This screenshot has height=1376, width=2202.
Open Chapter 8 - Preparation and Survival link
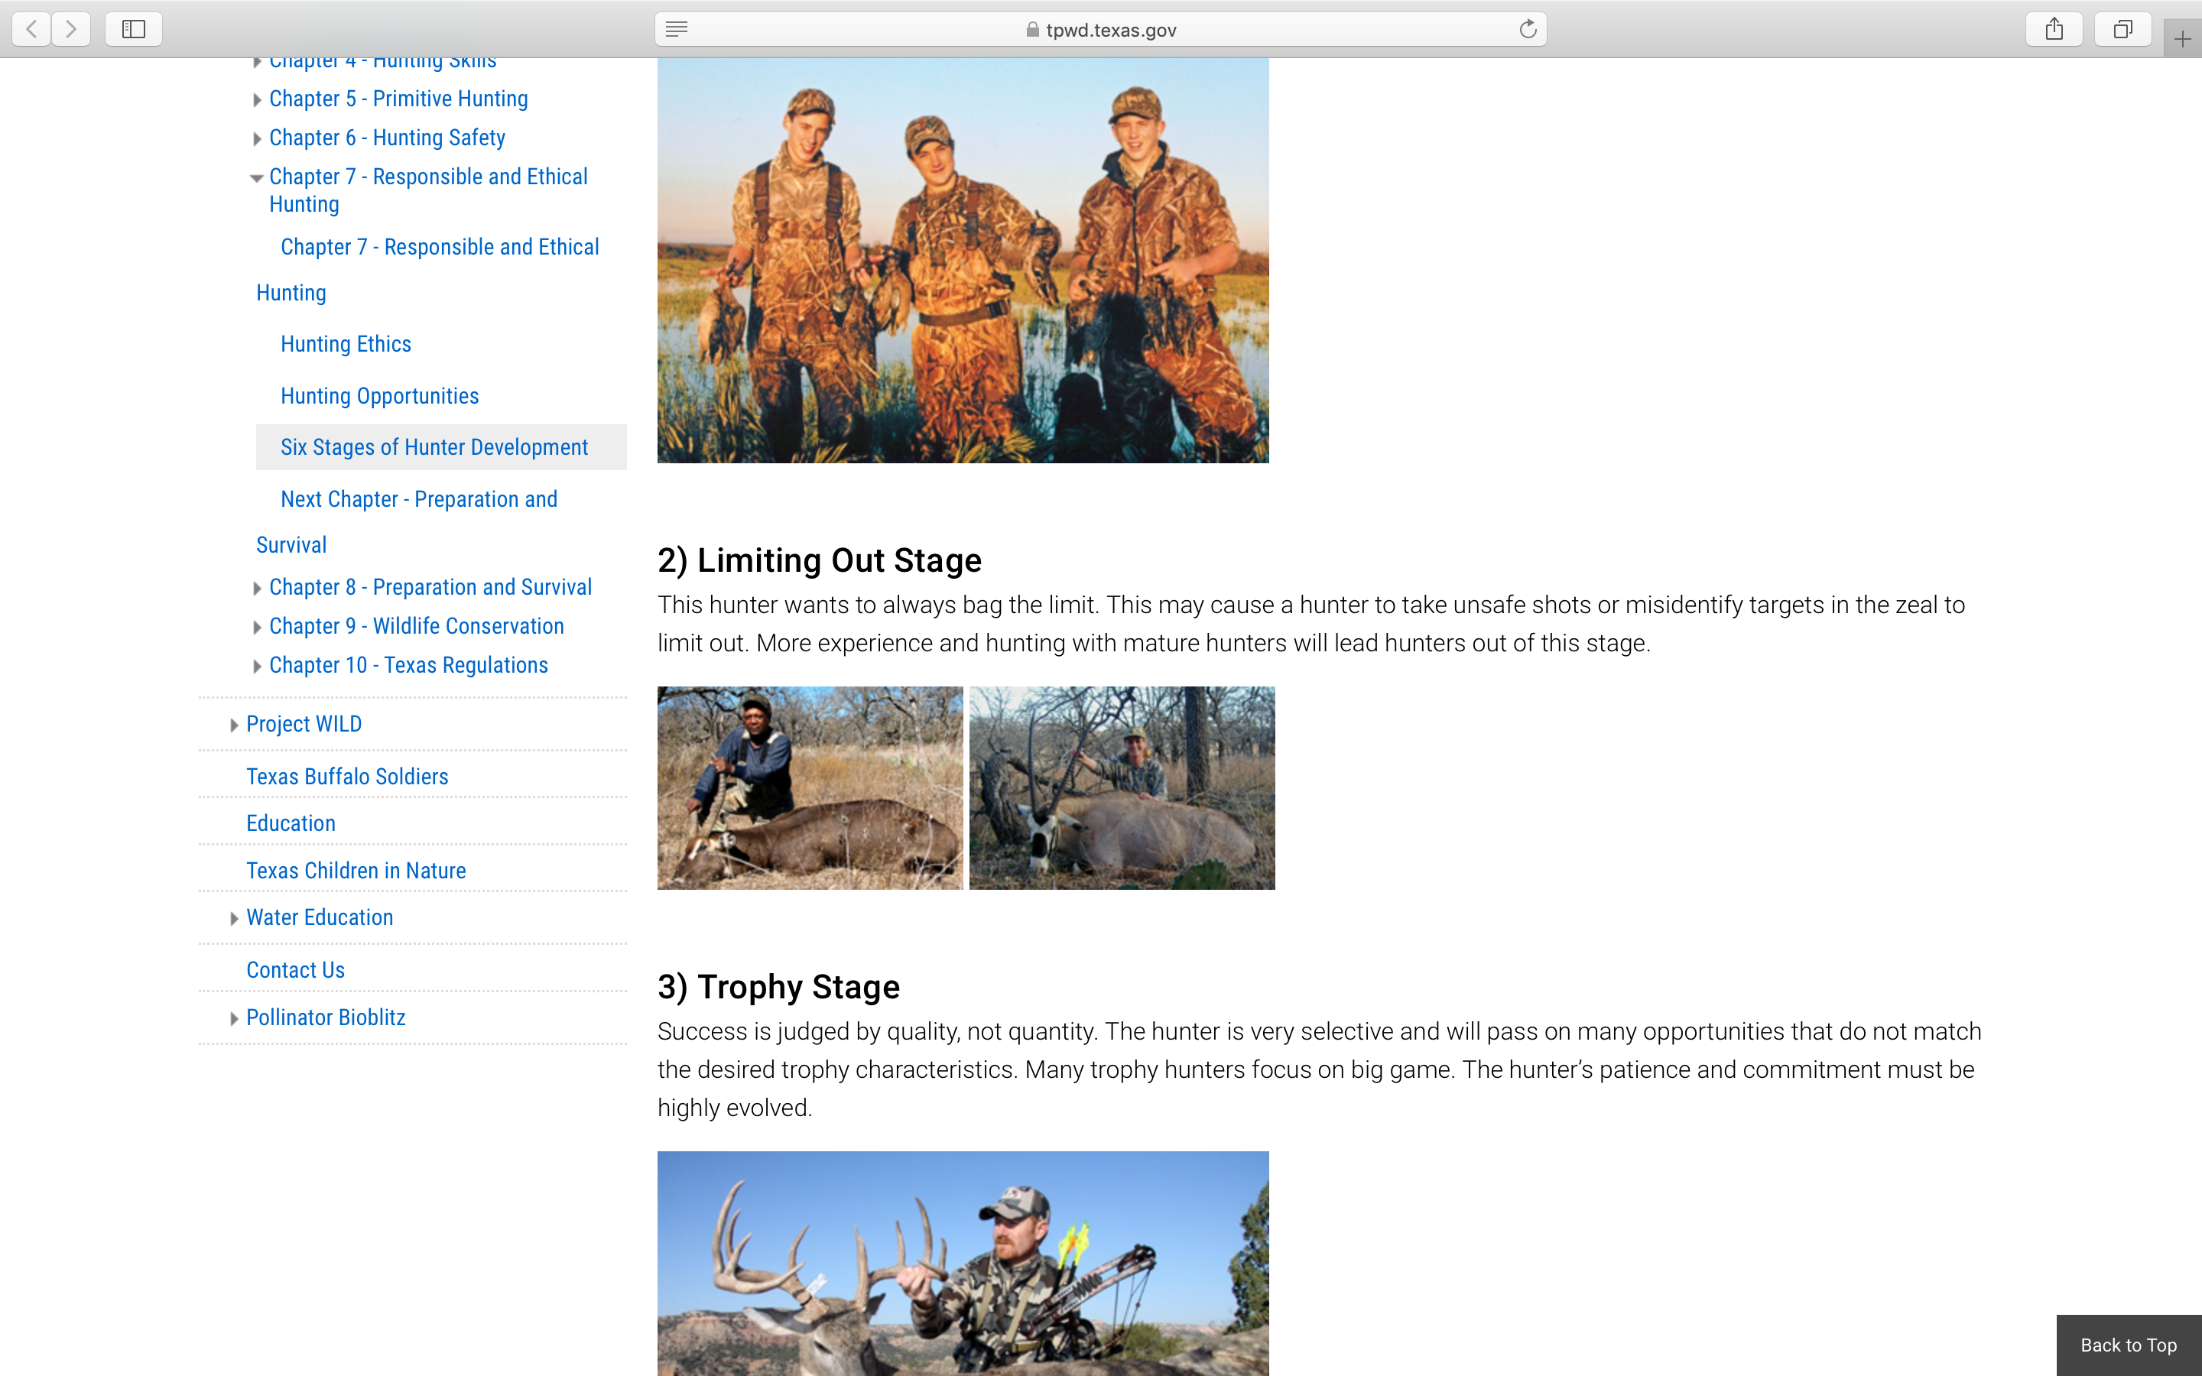430,587
